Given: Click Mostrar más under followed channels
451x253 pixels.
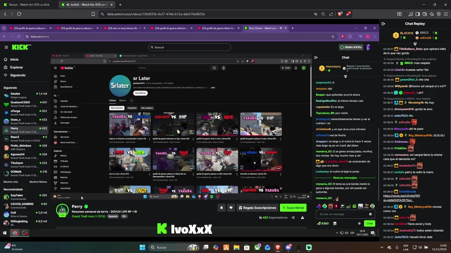Looking at the screenshot, I should tap(11, 182).
